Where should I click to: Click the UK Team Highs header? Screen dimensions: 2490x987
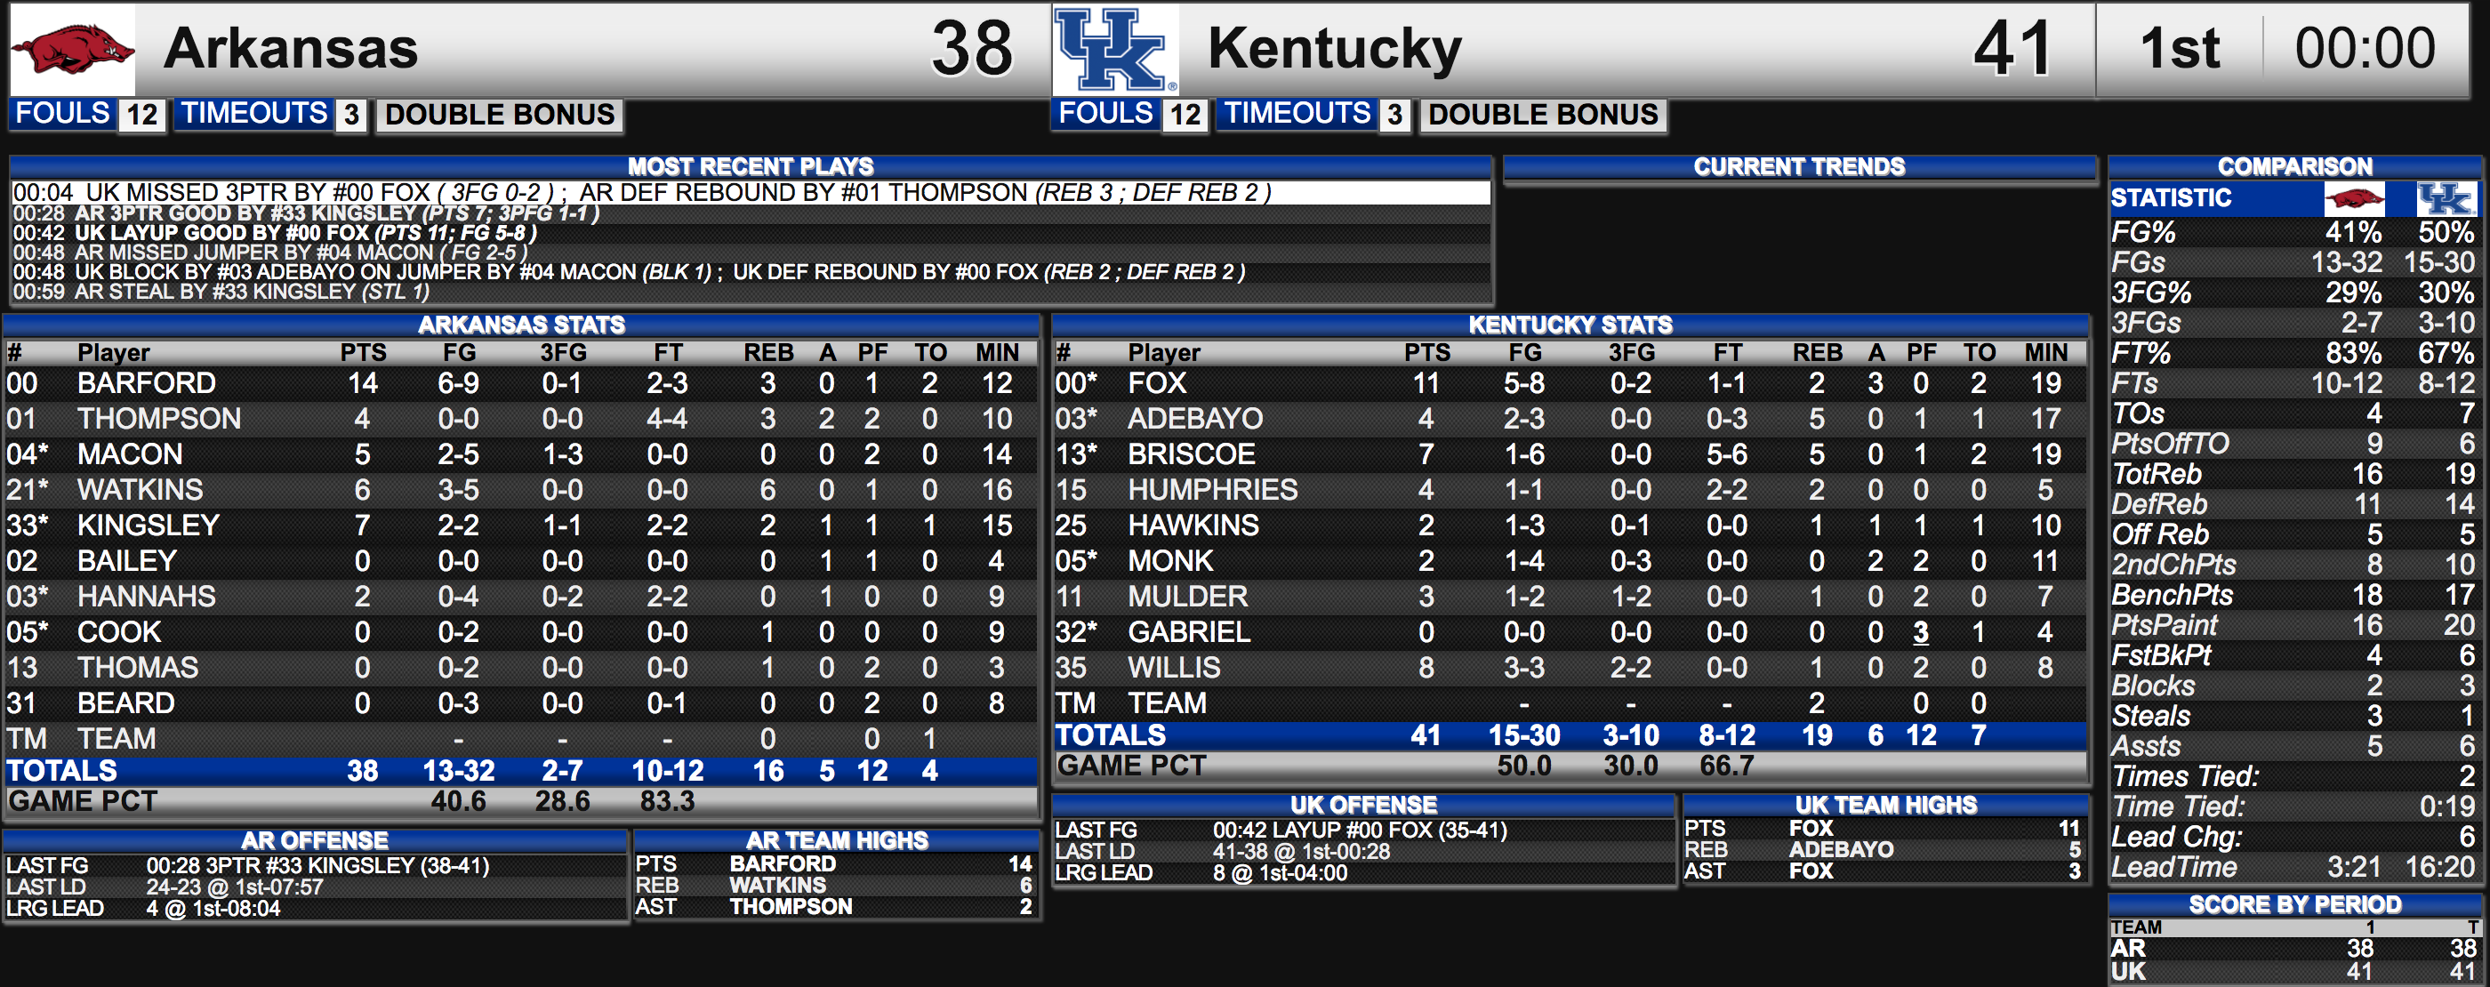click(1885, 805)
